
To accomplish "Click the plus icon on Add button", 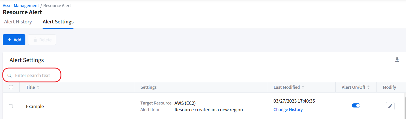I will pos(10,40).
